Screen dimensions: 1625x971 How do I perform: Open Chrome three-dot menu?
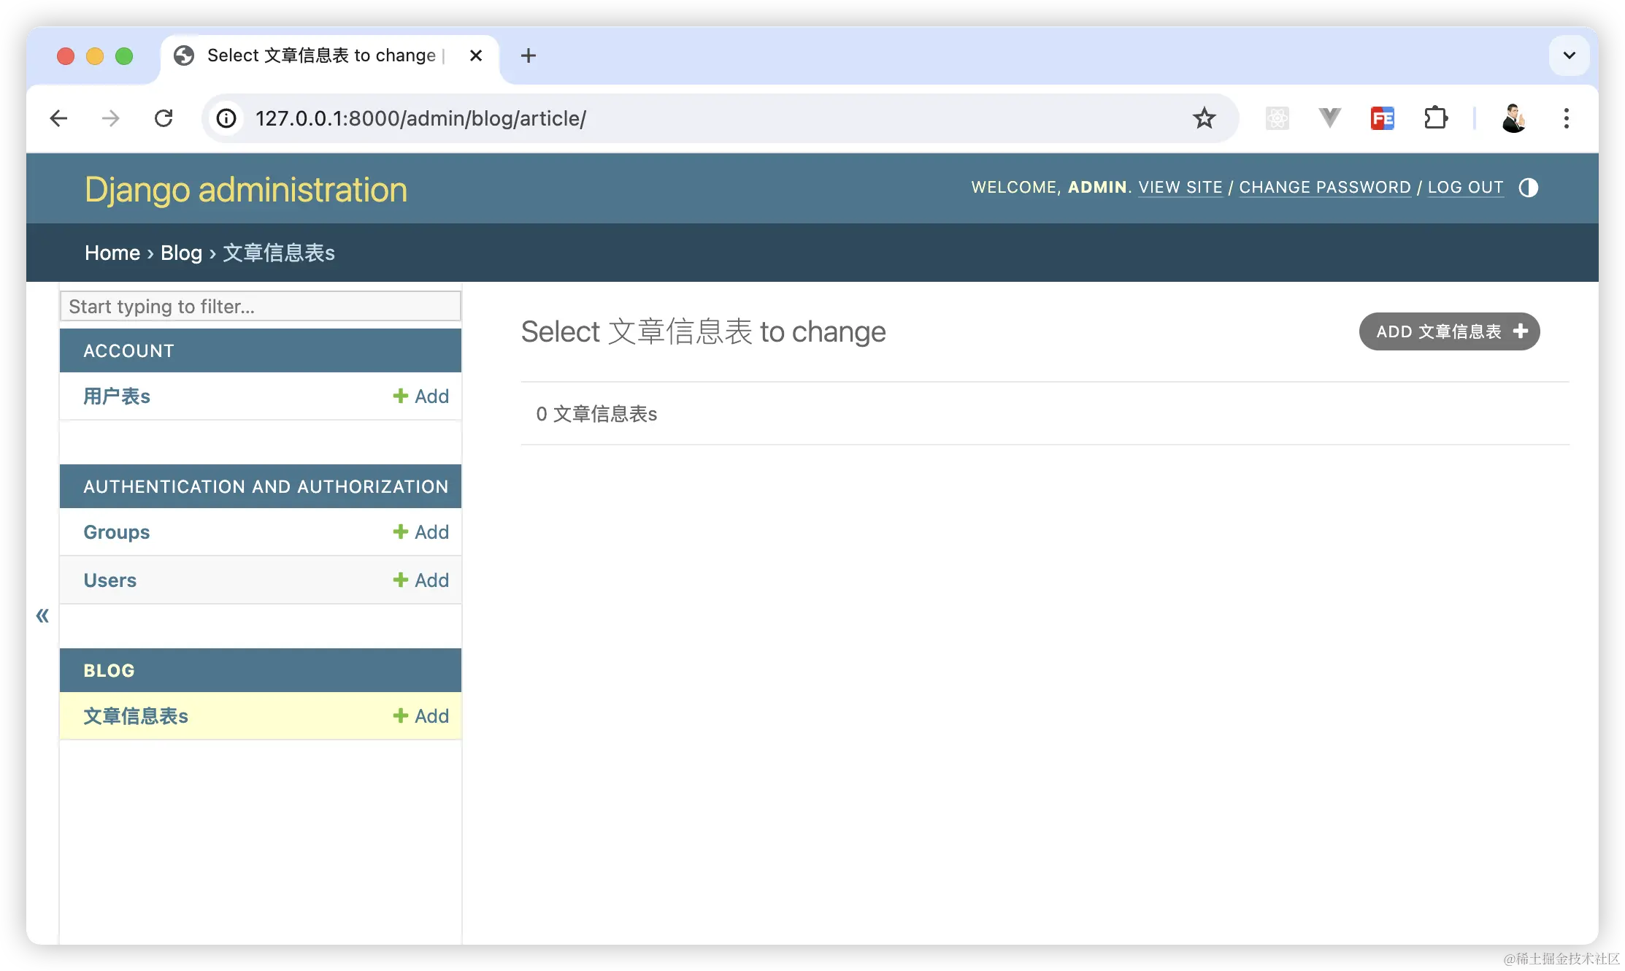pyautogui.click(x=1566, y=118)
